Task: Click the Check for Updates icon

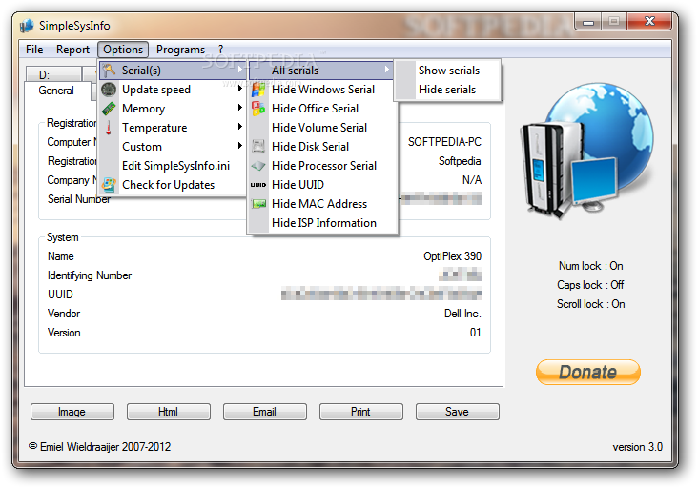Action: (x=109, y=185)
